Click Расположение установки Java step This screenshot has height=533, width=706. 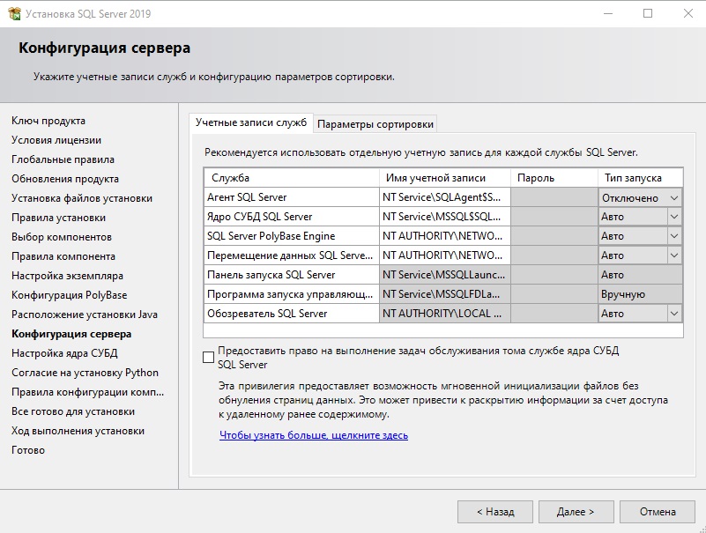click(x=85, y=315)
